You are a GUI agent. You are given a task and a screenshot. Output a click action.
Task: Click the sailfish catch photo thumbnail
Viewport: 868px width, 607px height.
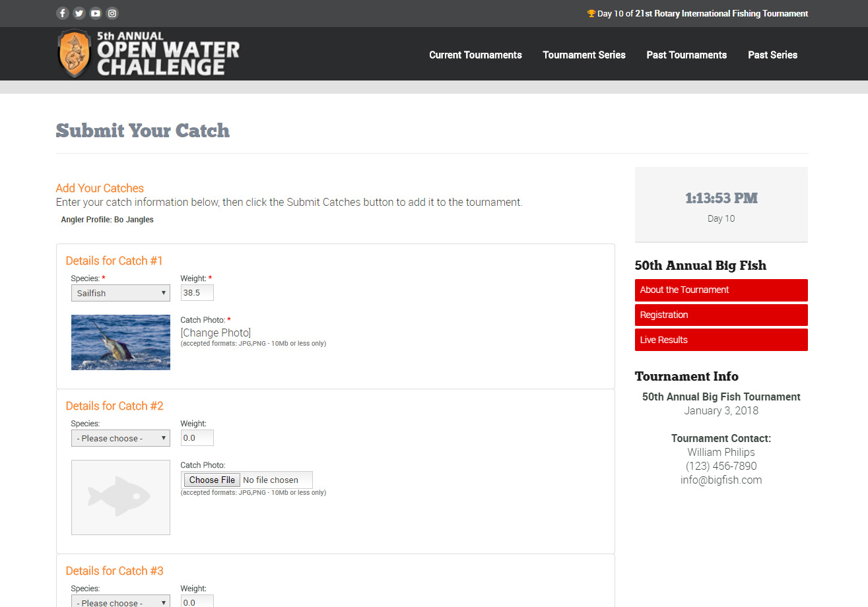pos(120,342)
